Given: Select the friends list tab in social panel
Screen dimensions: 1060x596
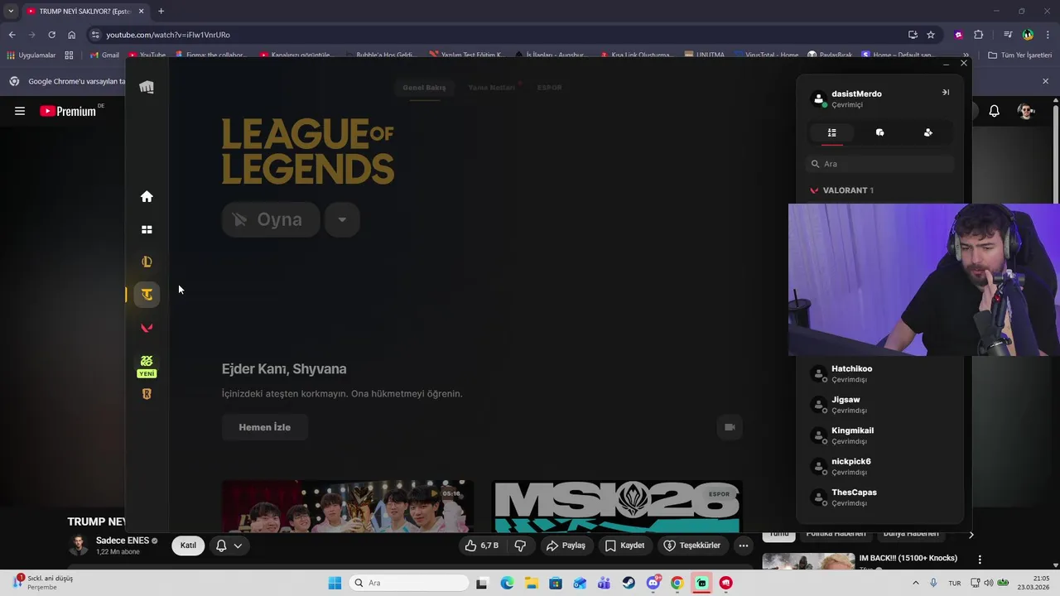Looking at the screenshot, I should point(831,132).
